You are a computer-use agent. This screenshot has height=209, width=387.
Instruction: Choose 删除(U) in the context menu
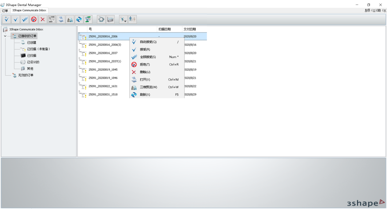pyautogui.click(x=157, y=72)
